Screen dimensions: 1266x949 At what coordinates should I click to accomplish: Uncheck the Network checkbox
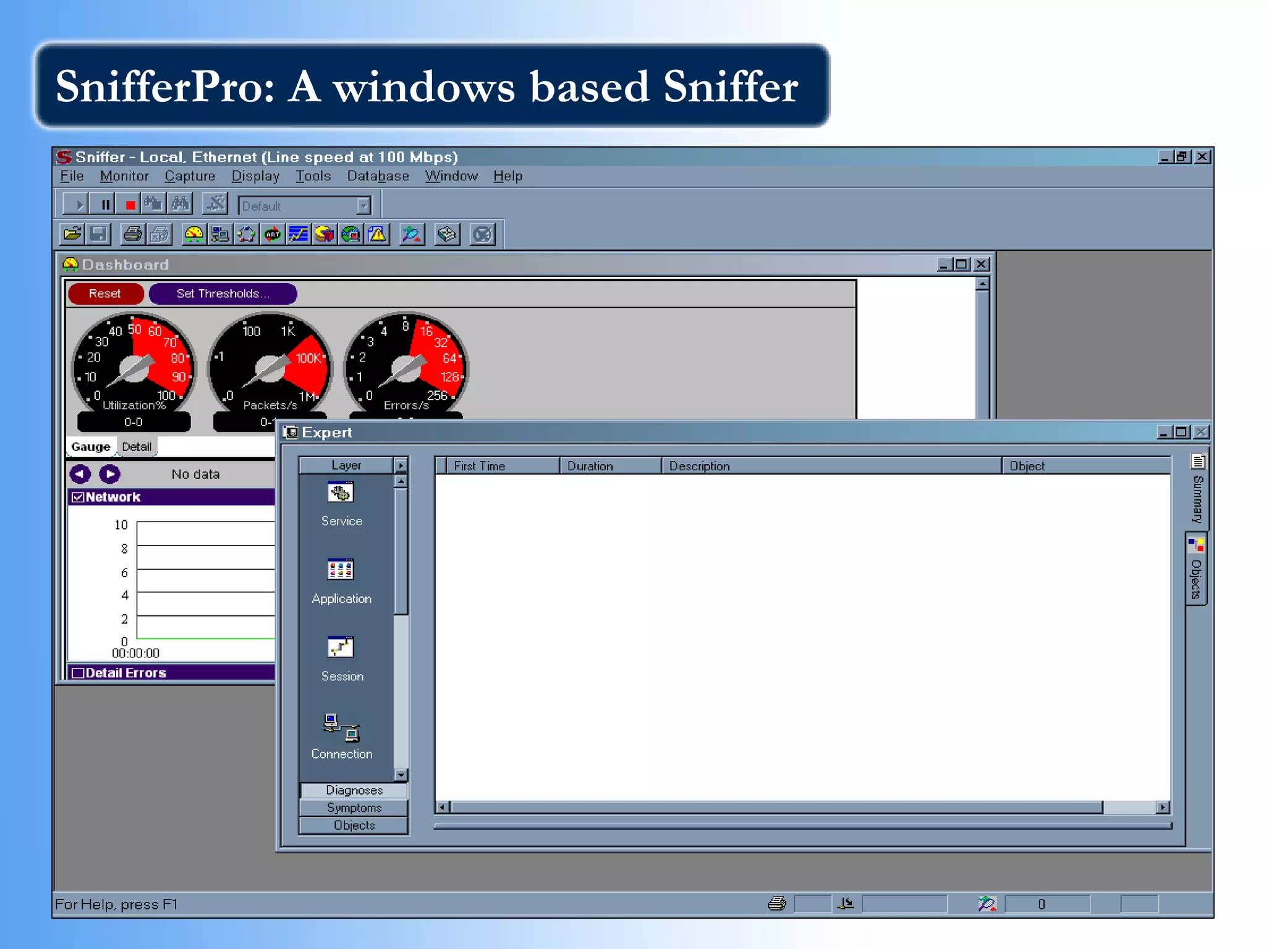coord(78,497)
